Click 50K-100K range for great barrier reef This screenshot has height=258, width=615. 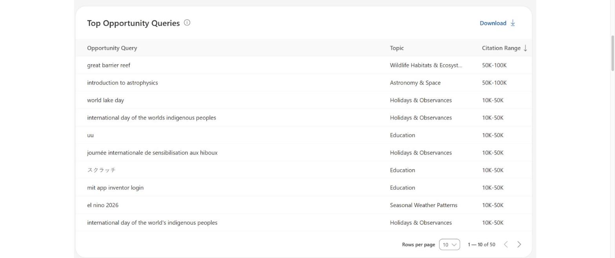pyautogui.click(x=494, y=65)
